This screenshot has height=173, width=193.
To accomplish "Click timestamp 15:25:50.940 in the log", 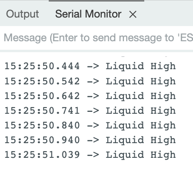I will [42, 140].
